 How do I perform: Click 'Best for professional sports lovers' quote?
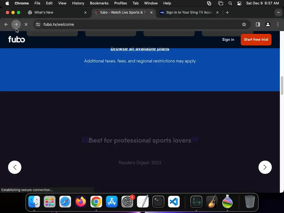tap(140, 140)
